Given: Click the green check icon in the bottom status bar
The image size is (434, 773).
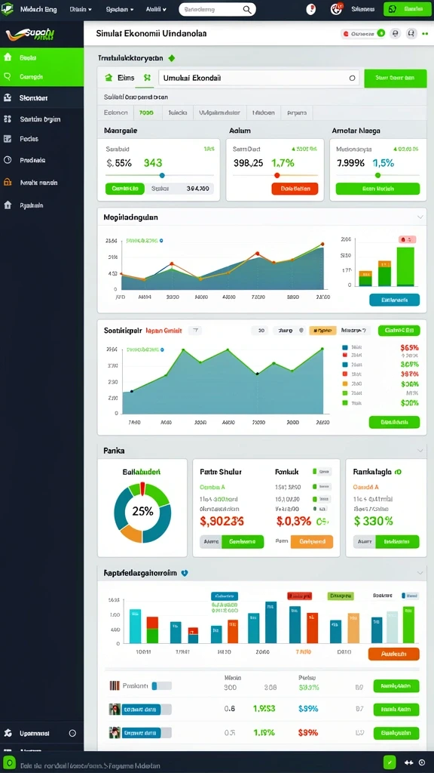Looking at the screenshot, I should pyautogui.click(x=390, y=762).
